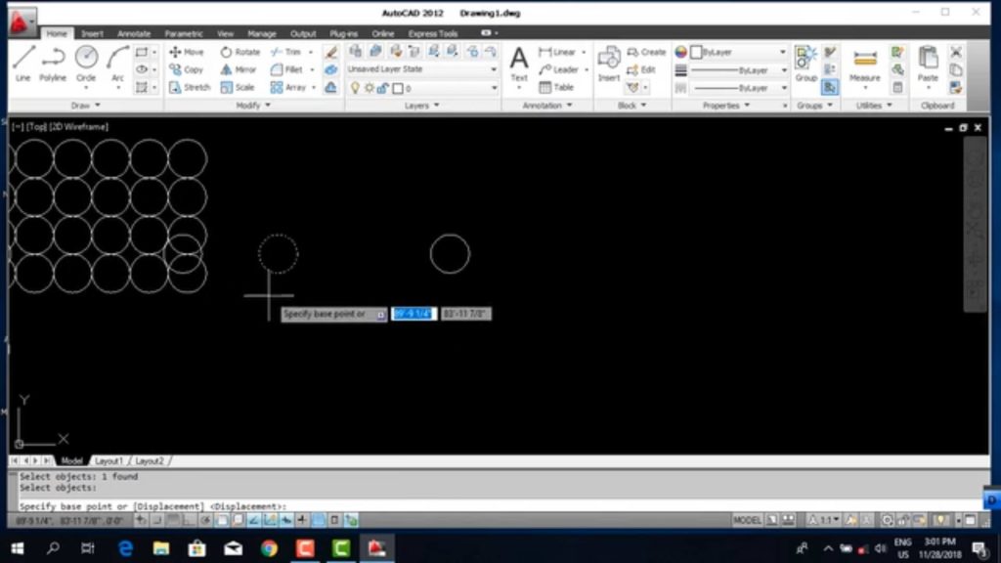
Task: Open annotation scale 1:1 dropdown
Action: click(x=824, y=520)
